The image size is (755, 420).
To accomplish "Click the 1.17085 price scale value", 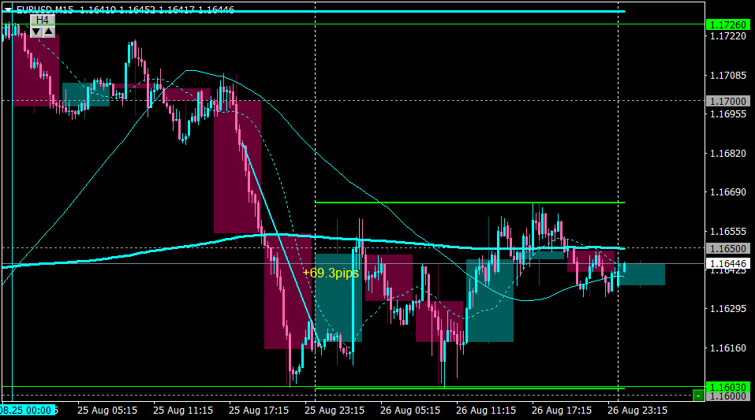I will point(728,75).
